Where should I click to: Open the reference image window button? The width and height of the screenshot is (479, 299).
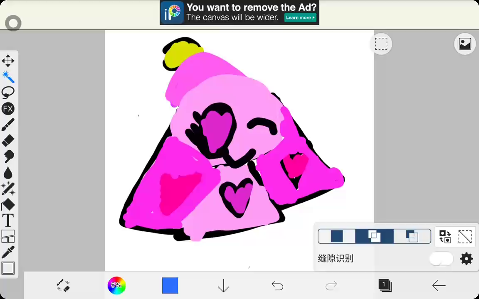coord(465,44)
